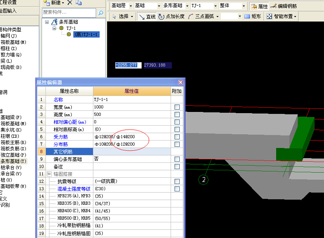Toggle the 备注 附加 checkbox
The width and height of the screenshot is (324, 238).
tap(177, 166)
